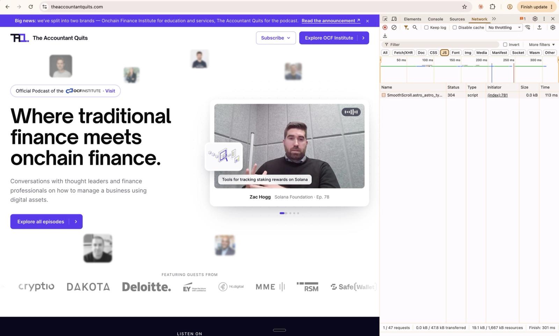Dismiss the Big news announcement banner
Screen dimensions: 559x336
368,21
